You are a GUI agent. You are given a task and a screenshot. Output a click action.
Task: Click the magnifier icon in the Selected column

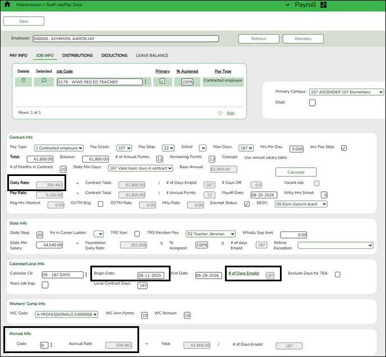tap(44, 81)
